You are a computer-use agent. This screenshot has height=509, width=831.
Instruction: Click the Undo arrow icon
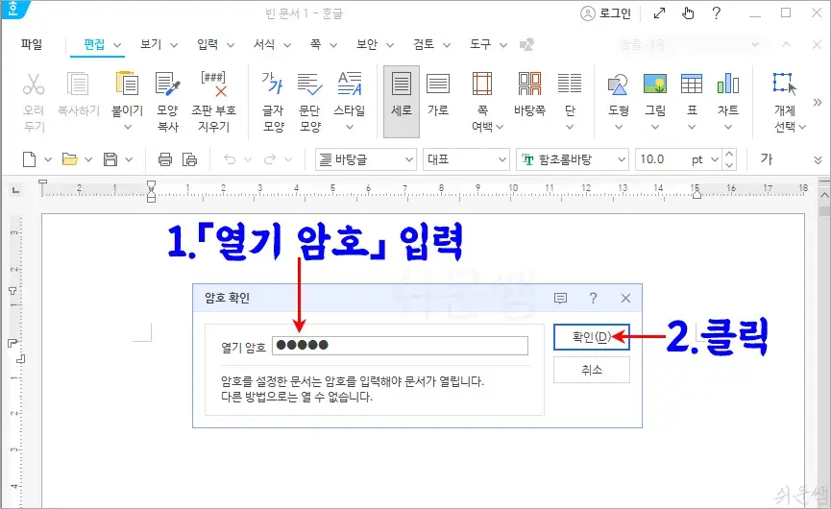(x=230, y=158)
